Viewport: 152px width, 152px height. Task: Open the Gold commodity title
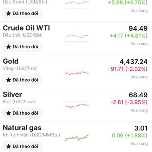[11, 61]
